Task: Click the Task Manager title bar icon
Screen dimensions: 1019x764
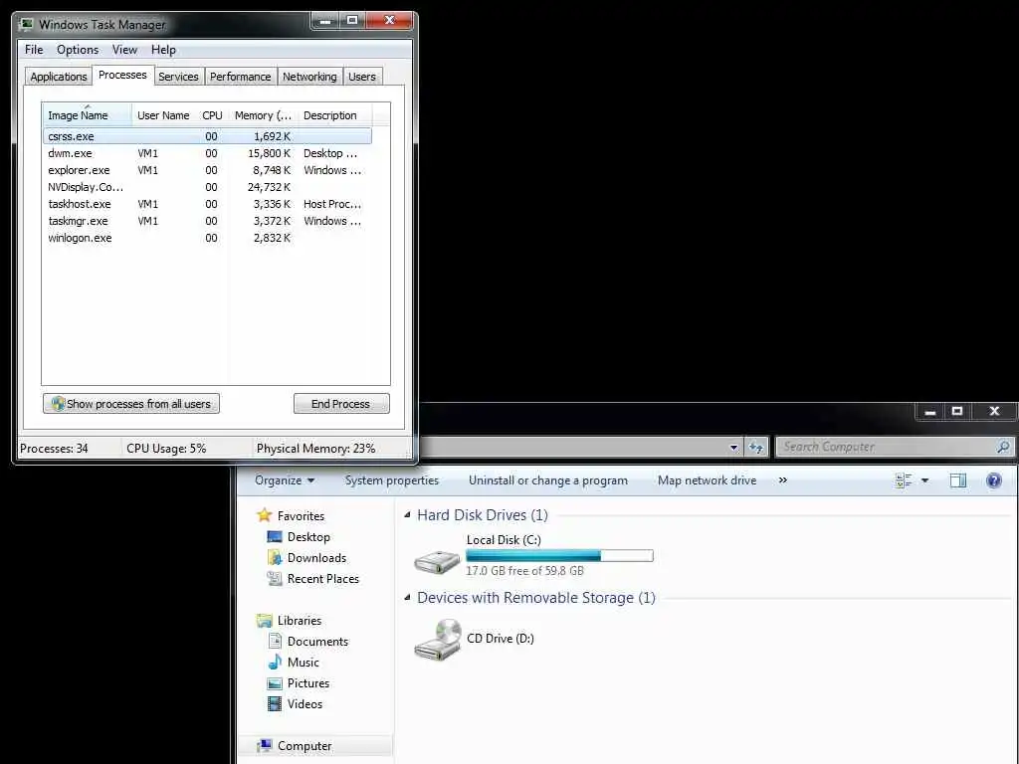Action: click(26, 25)
